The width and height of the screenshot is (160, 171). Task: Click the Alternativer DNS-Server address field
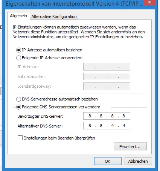[107, 126]
